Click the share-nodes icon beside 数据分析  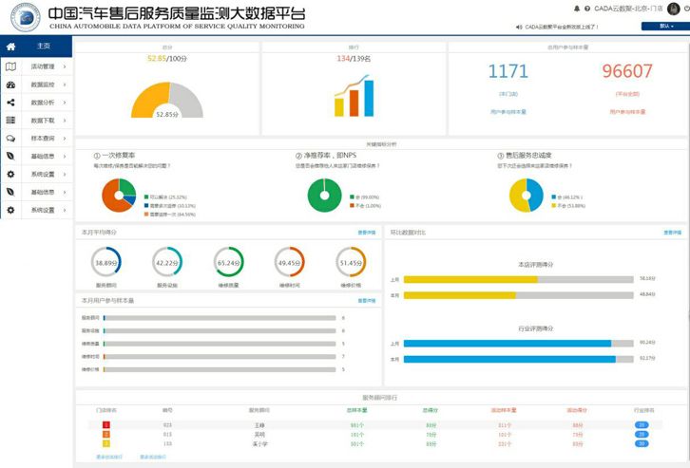point(11,103)
